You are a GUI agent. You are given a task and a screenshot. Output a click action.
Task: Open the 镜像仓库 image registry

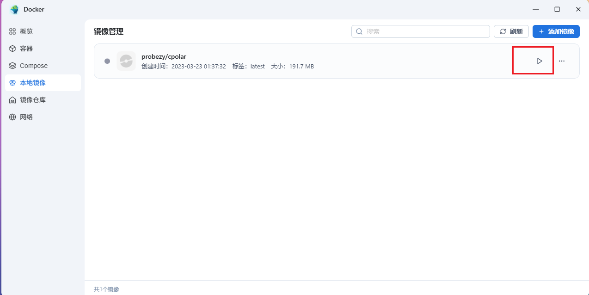[x=32, y=100]
